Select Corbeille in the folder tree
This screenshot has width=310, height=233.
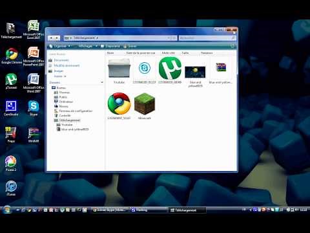coord(63,116)
